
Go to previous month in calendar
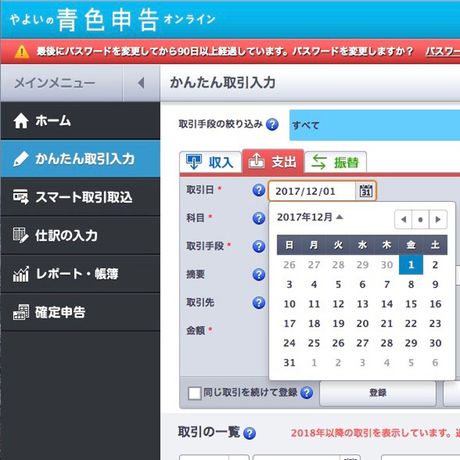coord(404,220)
